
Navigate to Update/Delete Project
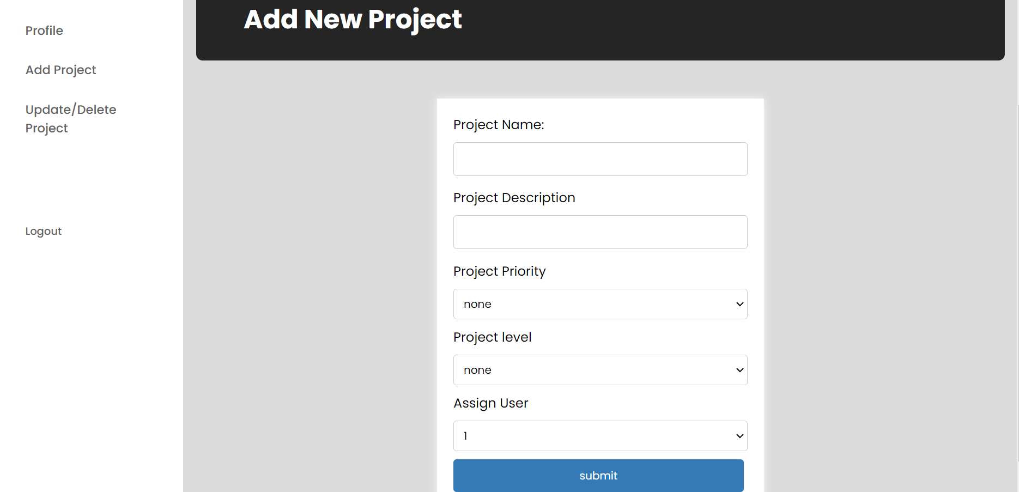(71, 119)
